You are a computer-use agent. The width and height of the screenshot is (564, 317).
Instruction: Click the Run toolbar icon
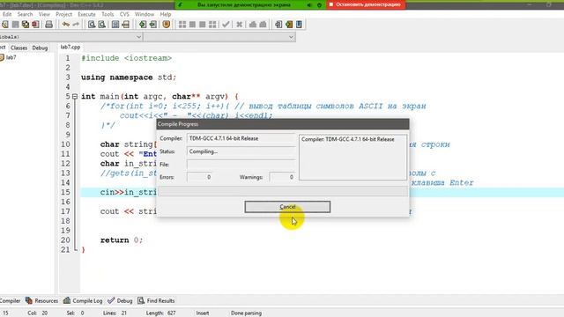pyautogui.click(x=192, y=25)
